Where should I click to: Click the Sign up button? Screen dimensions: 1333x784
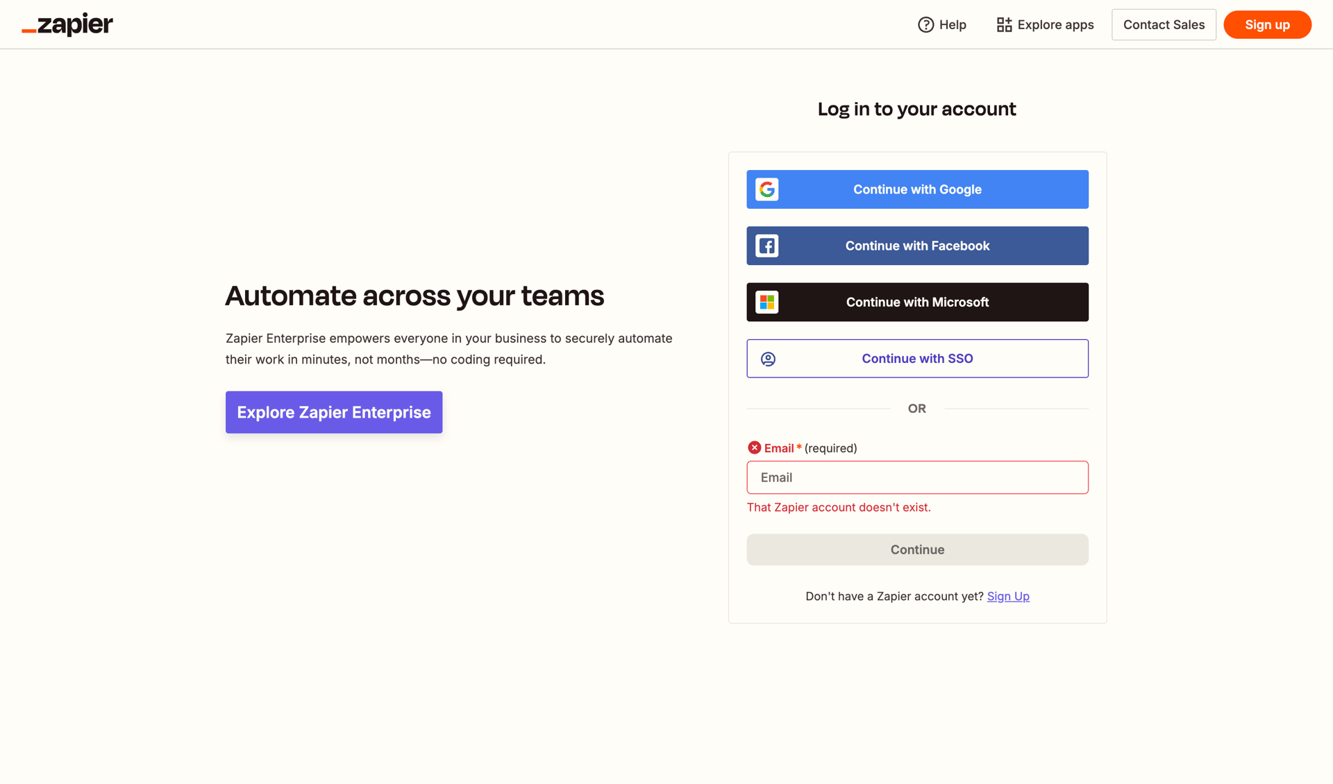(1267, 24)
